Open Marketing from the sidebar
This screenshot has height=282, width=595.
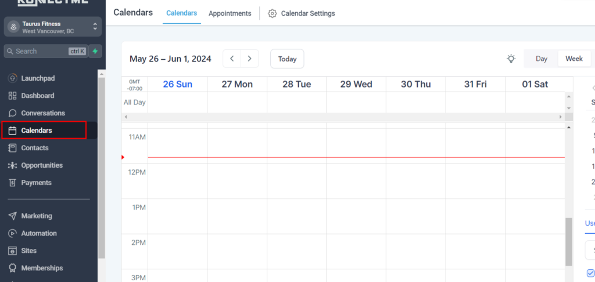(x=36, y=216)
